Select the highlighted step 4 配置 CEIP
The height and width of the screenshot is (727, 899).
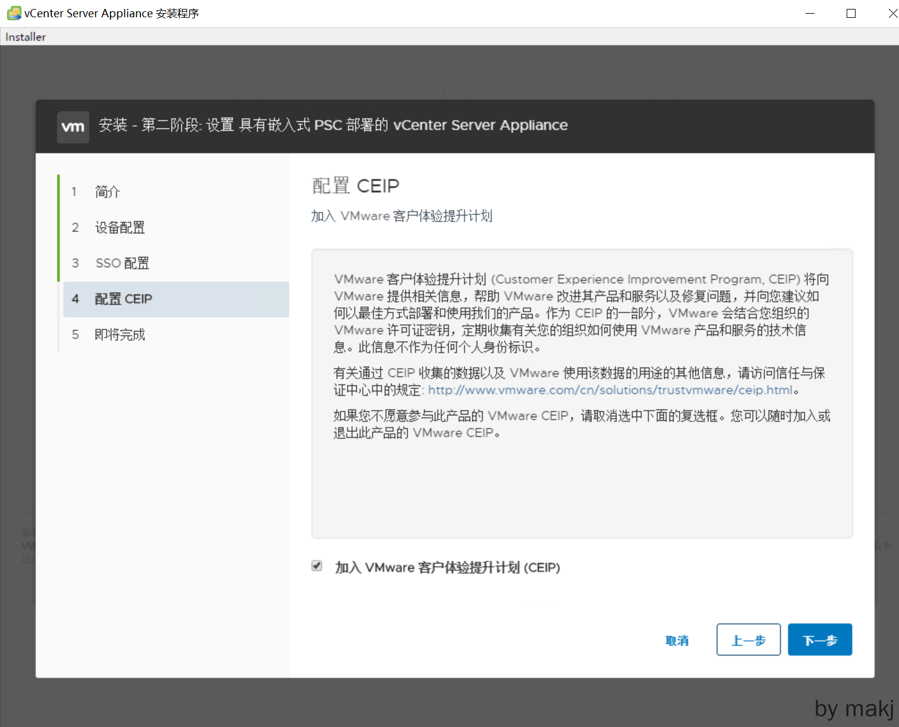click(124, 299)
